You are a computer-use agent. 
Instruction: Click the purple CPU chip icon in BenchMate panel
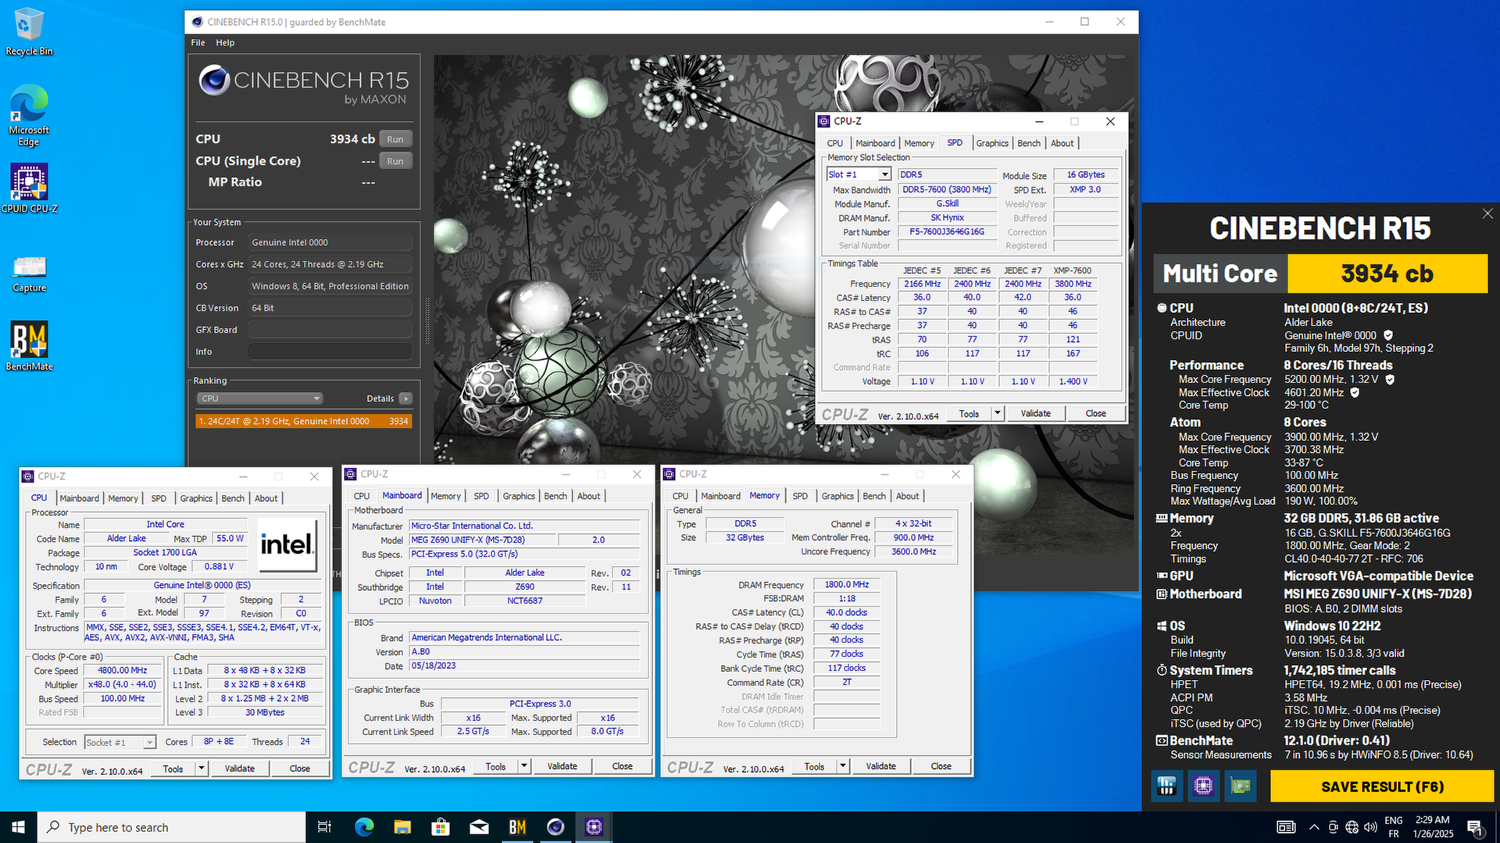(1203, 786)
